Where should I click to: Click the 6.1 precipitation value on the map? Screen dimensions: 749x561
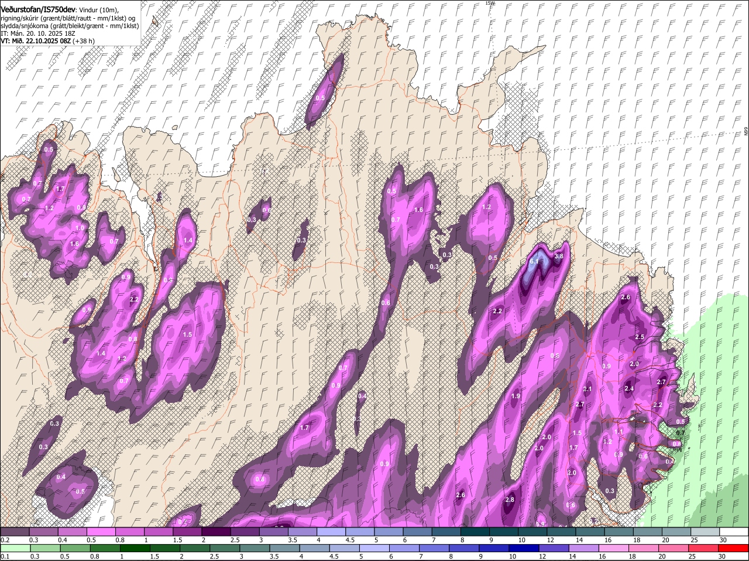click(x=534, y=262)
